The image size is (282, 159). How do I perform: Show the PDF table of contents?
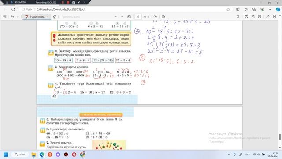click(x=5, y=17)
